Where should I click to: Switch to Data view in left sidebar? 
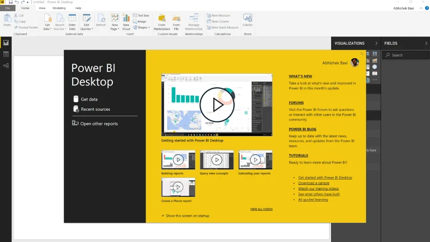click(6, 54)
